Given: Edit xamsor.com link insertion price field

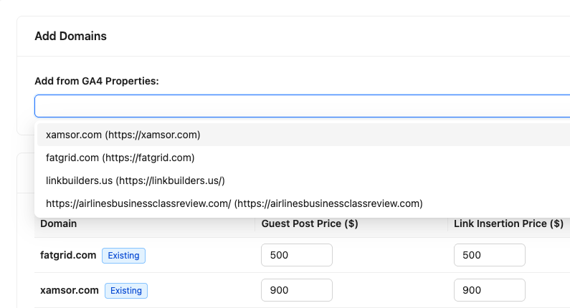Looking at the screenshot, I should click(489, 290).
